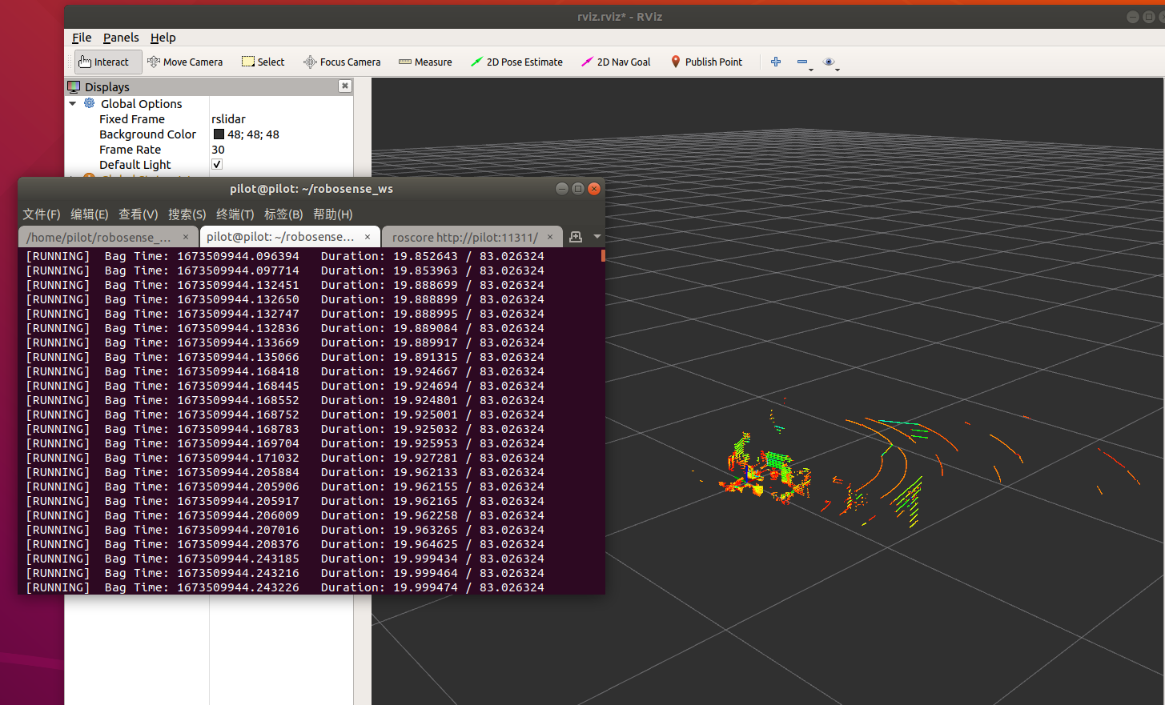1165x705 pixels.
Task: Open the RViz File menu
Action: tap(82, 38)
